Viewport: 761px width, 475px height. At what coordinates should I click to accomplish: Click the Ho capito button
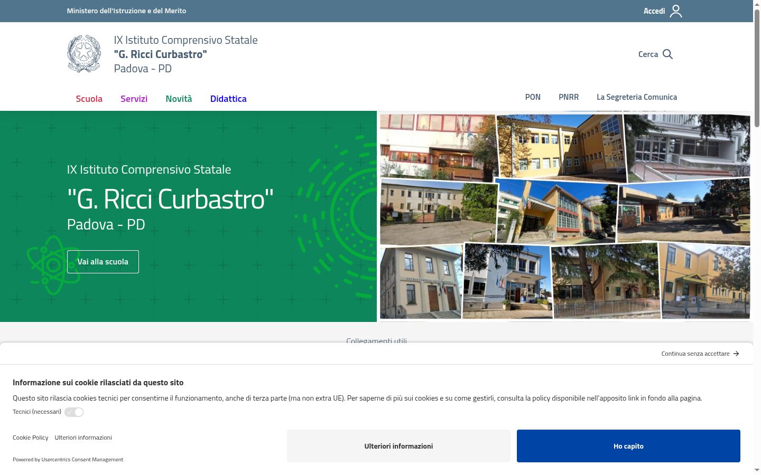click(x=628, y=446)
